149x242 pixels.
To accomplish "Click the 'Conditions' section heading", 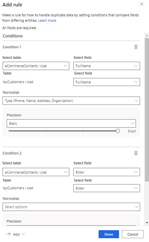I will click(x=13, y=36).
